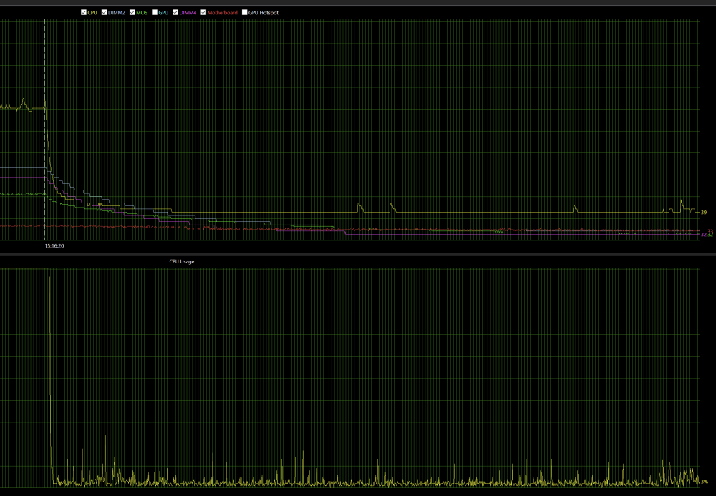The width and height of the screenshot is (716, 496).
Task: Click the first CPU temperature spike after cooldown
Action: [359, 205]
